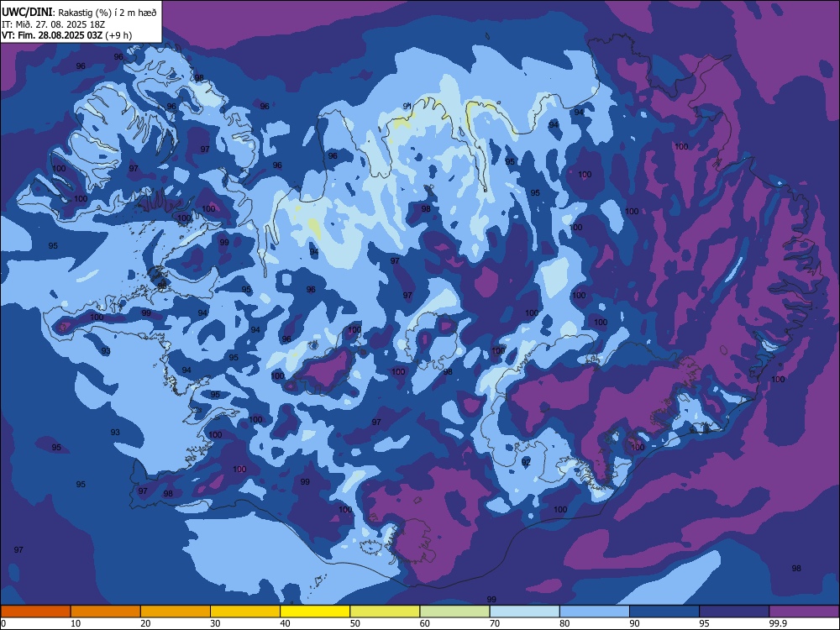
Task: Pick the bright yellow 40–50 legend swatch
Action: pyautogui.click(x=315, y=612)
